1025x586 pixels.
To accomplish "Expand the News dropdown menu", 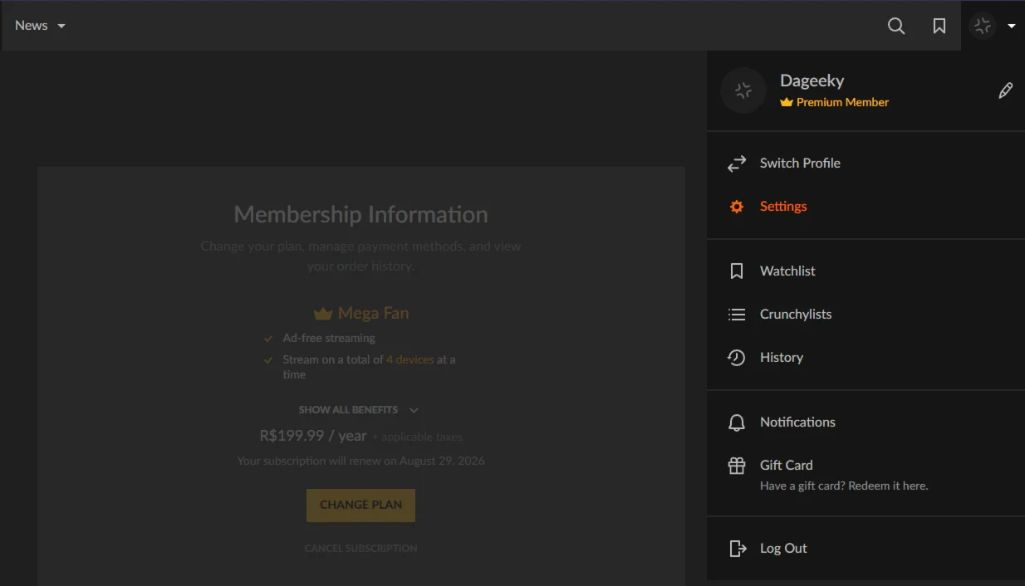I will click(x=40, y=26).
